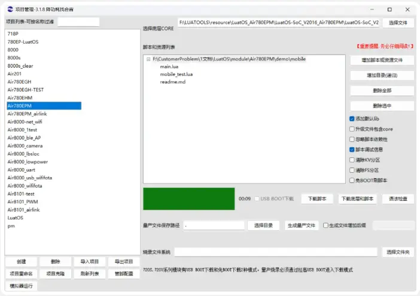Select project Air780EPM_airlink
Viewport: 420px width, 296px height.
(27, 114)
